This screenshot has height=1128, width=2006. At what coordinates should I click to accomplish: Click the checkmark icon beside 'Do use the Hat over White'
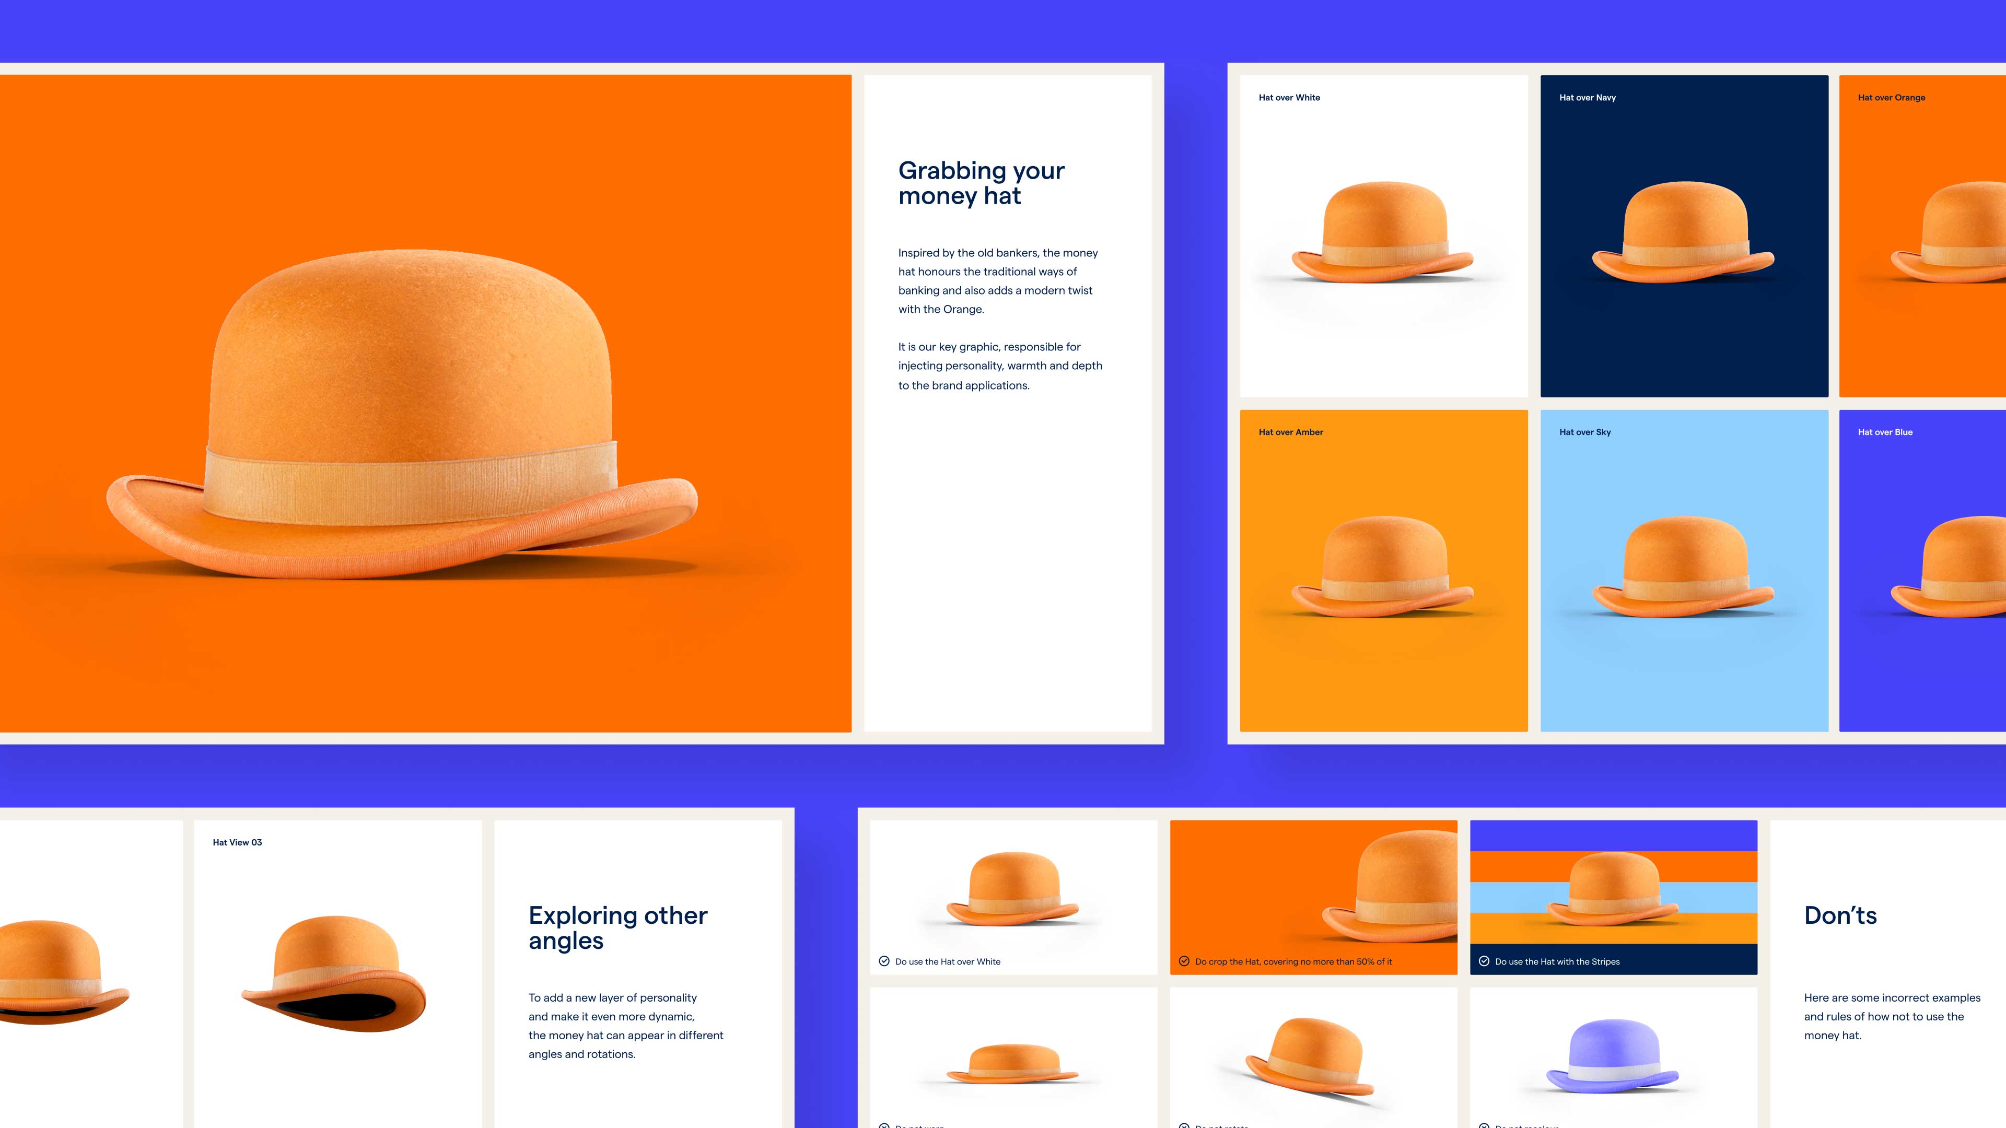pos(884,961)
